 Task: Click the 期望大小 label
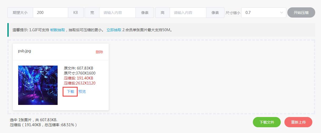pyautogui.click(x=20, y=13)
